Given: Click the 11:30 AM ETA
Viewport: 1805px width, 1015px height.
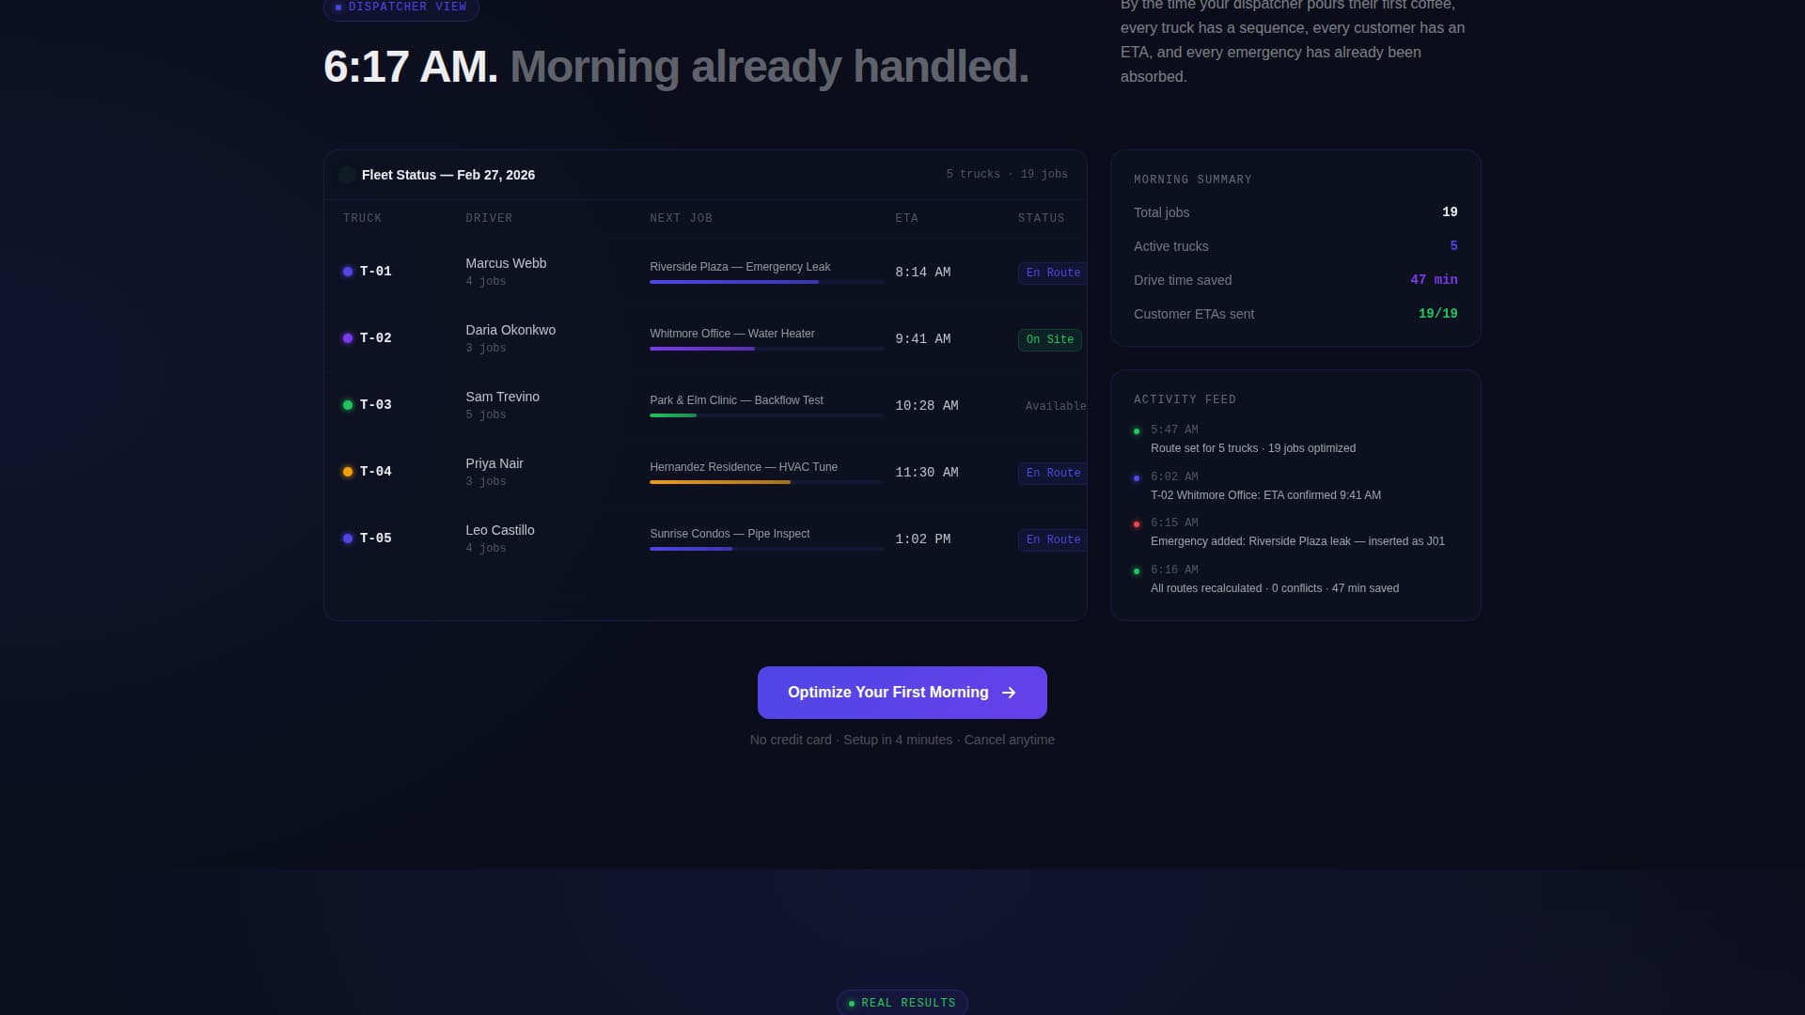Looking at the screenshot, I should pyautogui.click(x=927, y=473).
